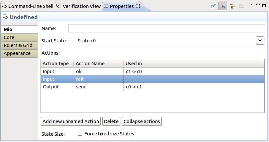Screen dimensions: 269x142
Task: Open the view menu triangle in toolbar
Action: [250, 5]
